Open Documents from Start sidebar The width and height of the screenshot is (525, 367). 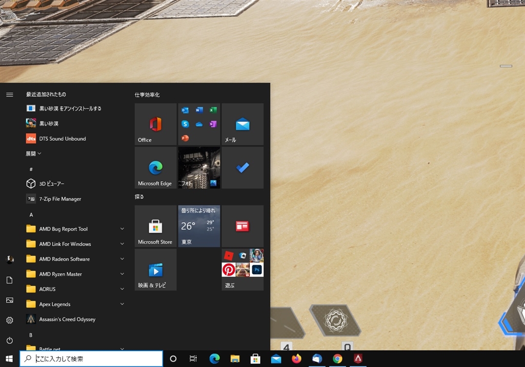[x=10, y=280]
